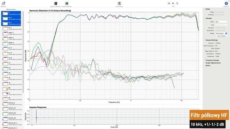The image size is (230, 129).
Task: Select the zoom magnifier tool
Action: click(173, 3)
